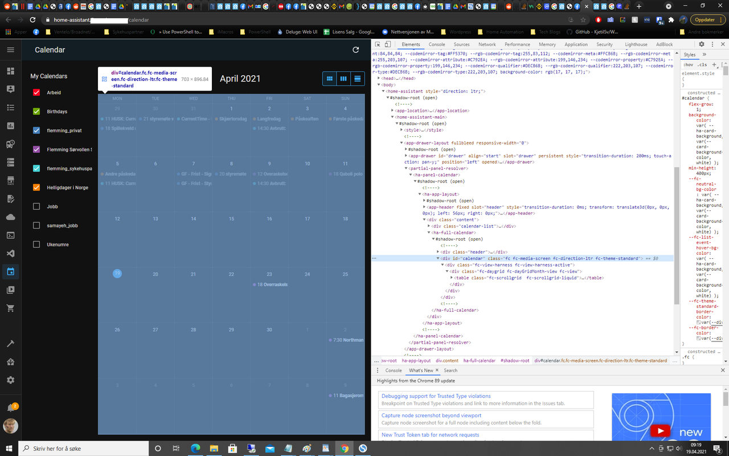Open Debugging support for Trusted Type link

click(436, 396)
